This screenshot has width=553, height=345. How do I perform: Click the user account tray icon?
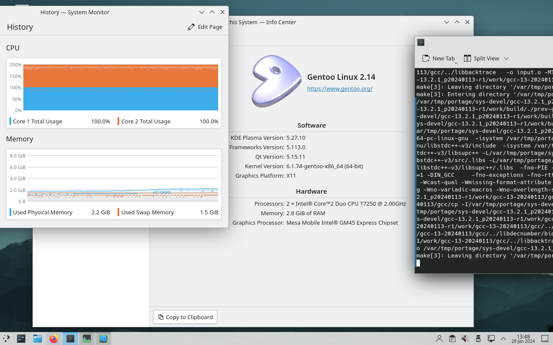(439, 339)
